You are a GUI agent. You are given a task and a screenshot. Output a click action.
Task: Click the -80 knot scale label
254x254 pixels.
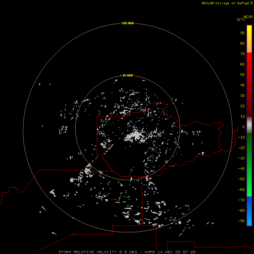241,211
